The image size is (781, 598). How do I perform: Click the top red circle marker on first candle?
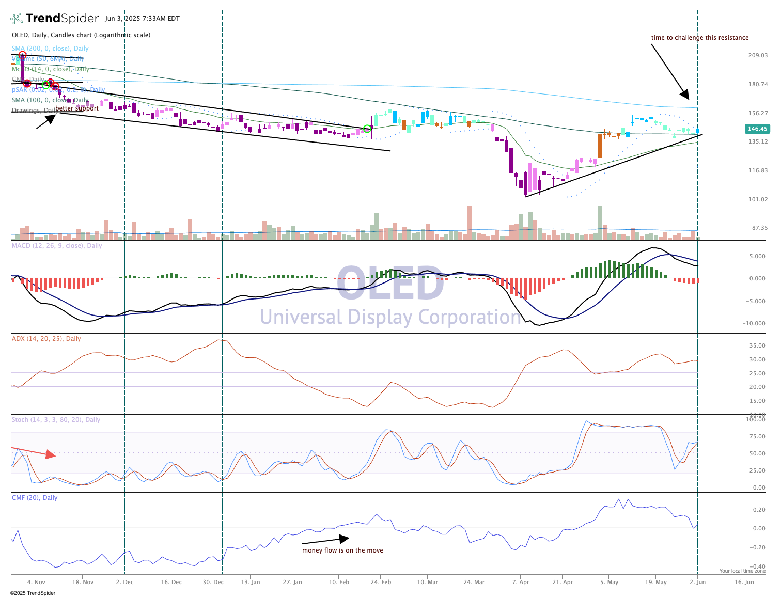22,55
